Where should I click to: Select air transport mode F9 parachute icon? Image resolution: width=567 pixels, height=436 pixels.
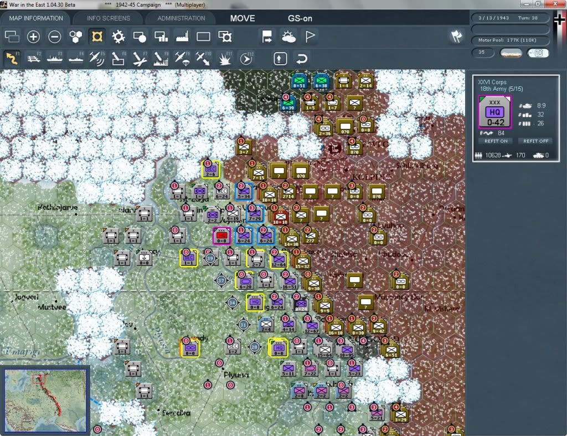[182, 59]
